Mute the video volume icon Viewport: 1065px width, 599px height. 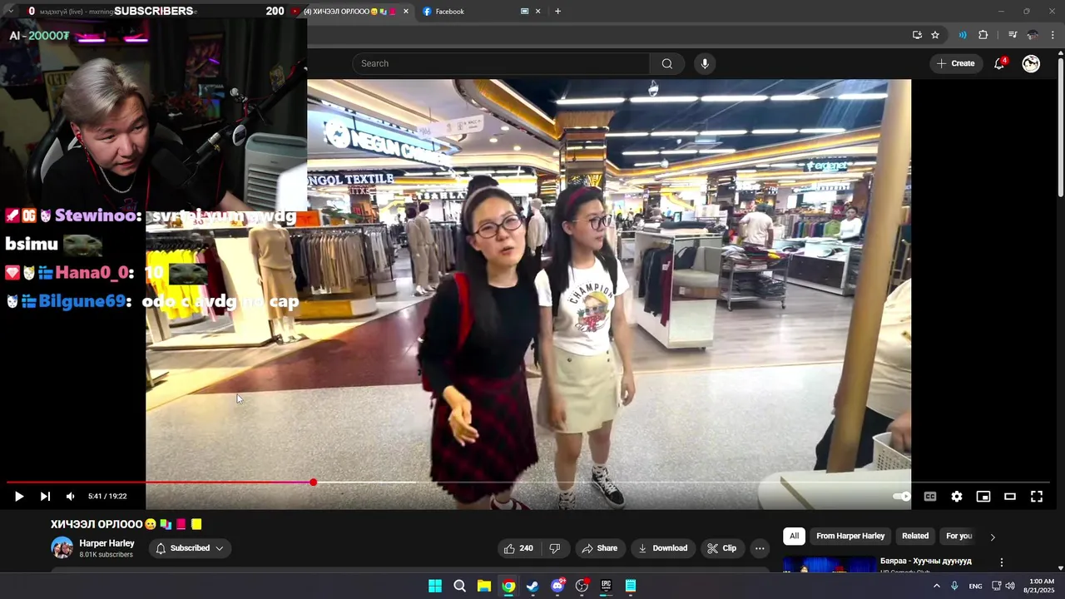click(71, 497)
